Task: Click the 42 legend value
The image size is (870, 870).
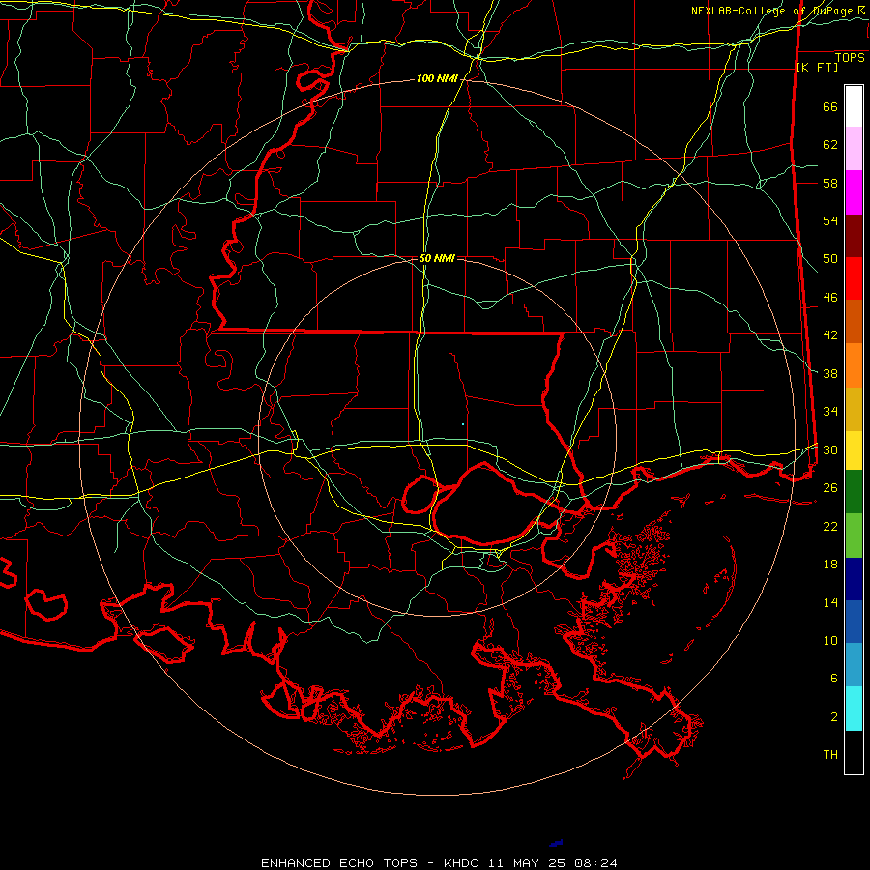Action: (x=830, y=335)
